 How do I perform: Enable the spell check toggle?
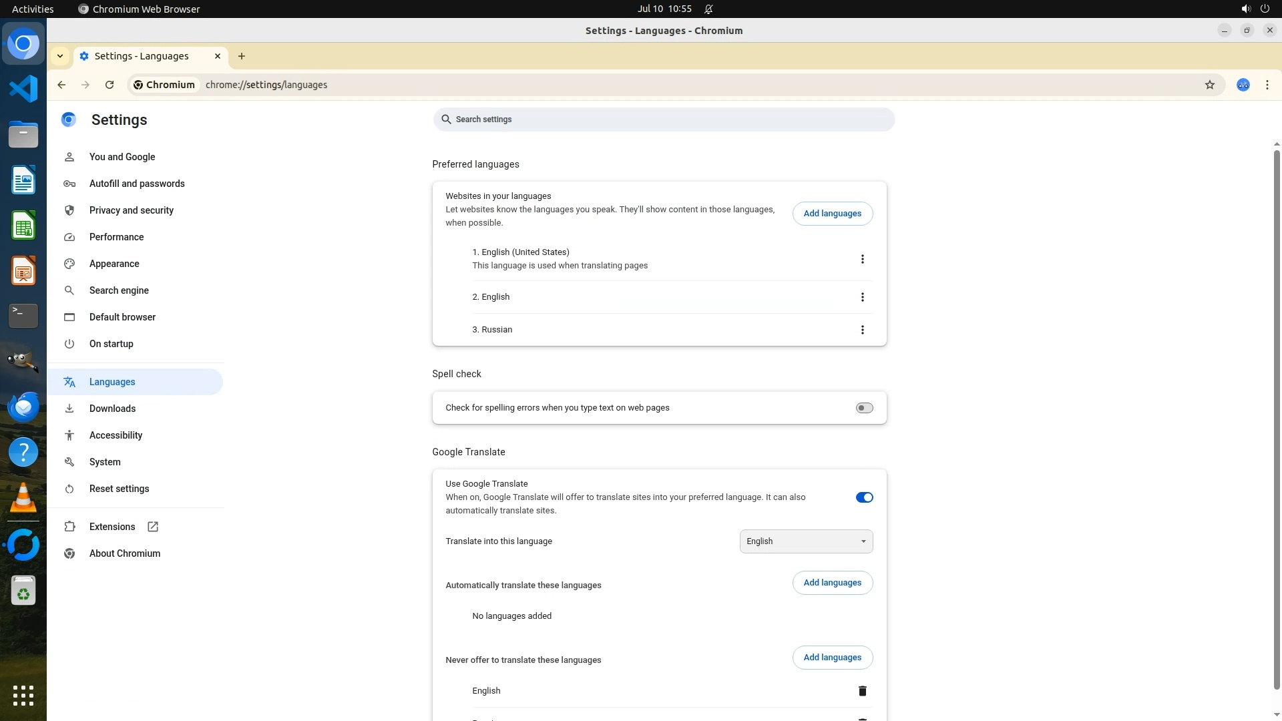(x=864, y=408)
